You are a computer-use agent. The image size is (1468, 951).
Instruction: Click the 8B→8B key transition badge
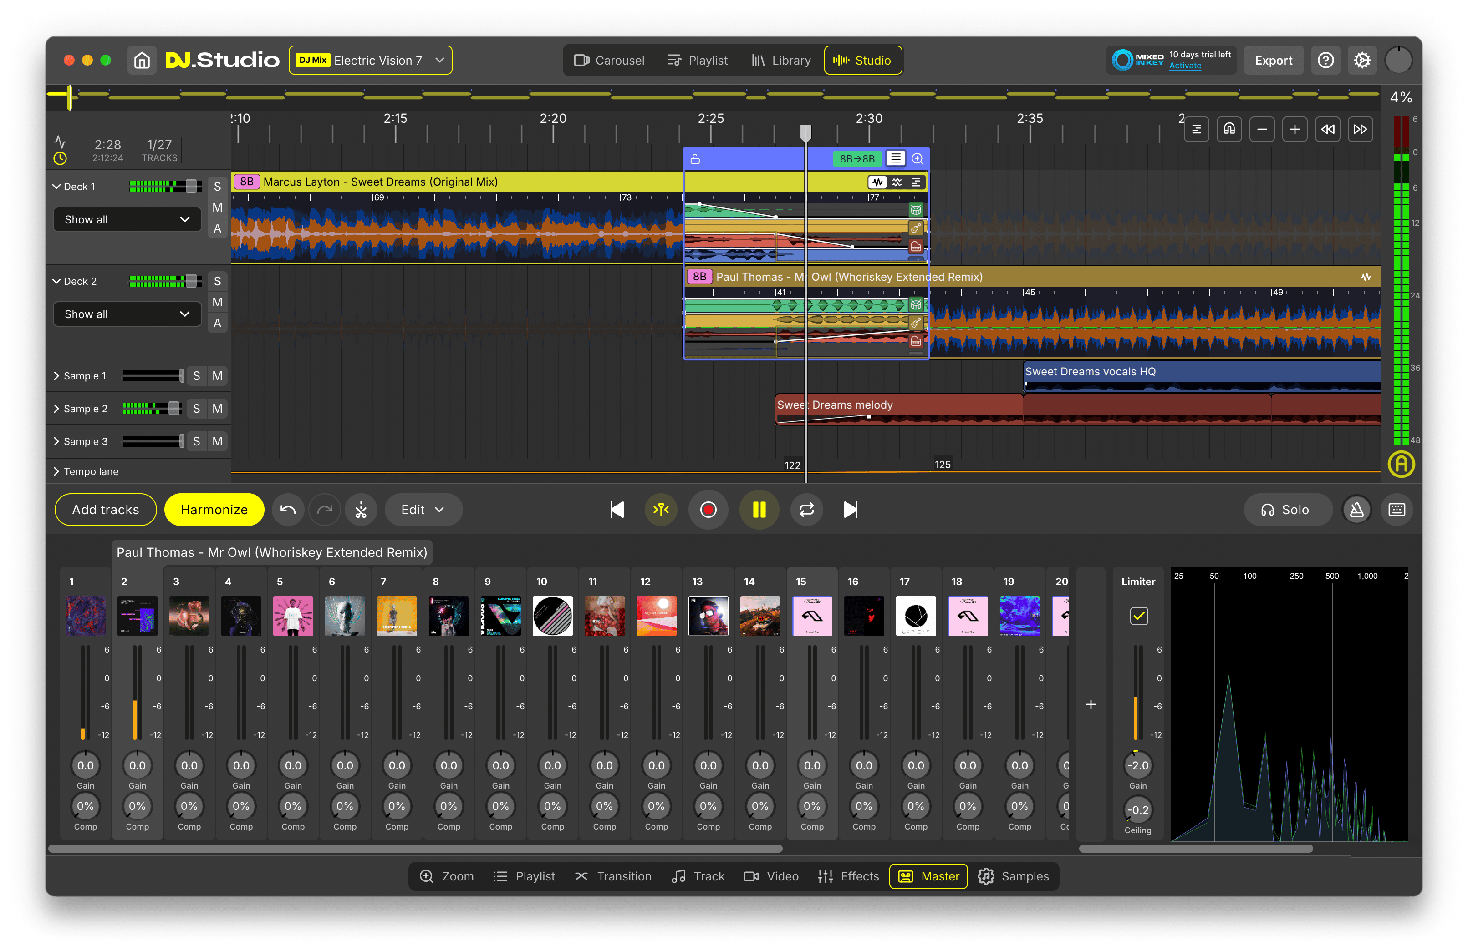(857, 159)
